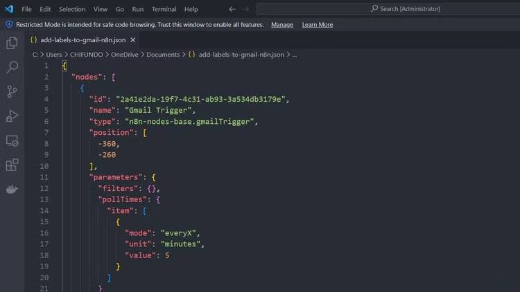Open the Remote Explorer view

[x=12, y=140]
